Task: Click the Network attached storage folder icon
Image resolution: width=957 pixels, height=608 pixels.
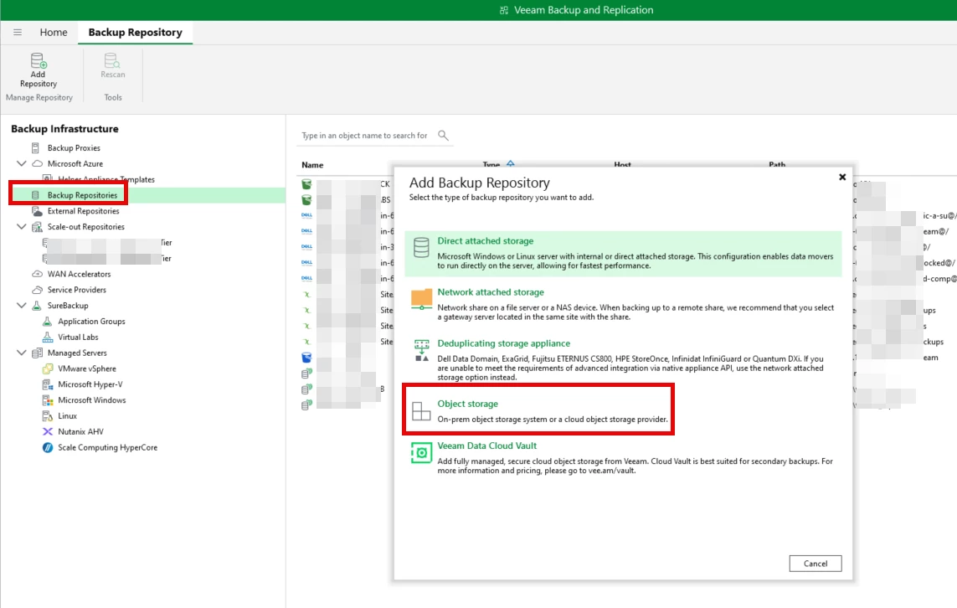Action: pos(421,299)
